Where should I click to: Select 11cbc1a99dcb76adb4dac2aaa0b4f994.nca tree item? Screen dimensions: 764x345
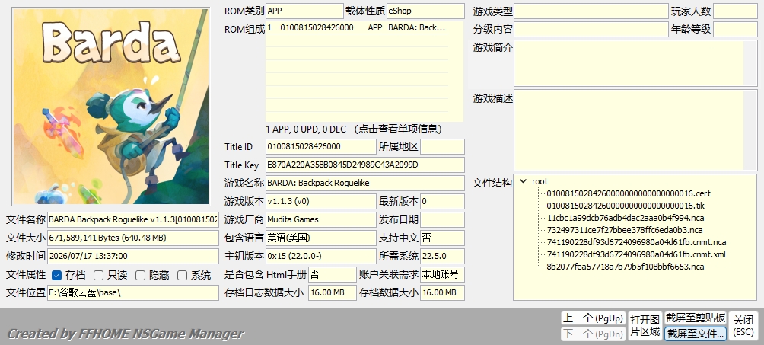pos(626,218)
